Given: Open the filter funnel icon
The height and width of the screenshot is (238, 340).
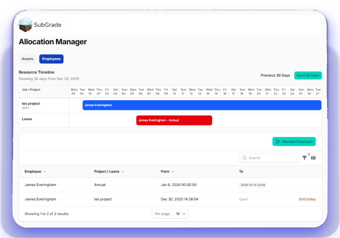Looking at the screenshot, I should 304,158.
